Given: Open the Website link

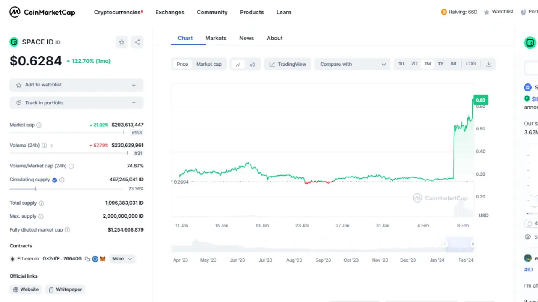Looking at the screenshot, I should [26, 289].
